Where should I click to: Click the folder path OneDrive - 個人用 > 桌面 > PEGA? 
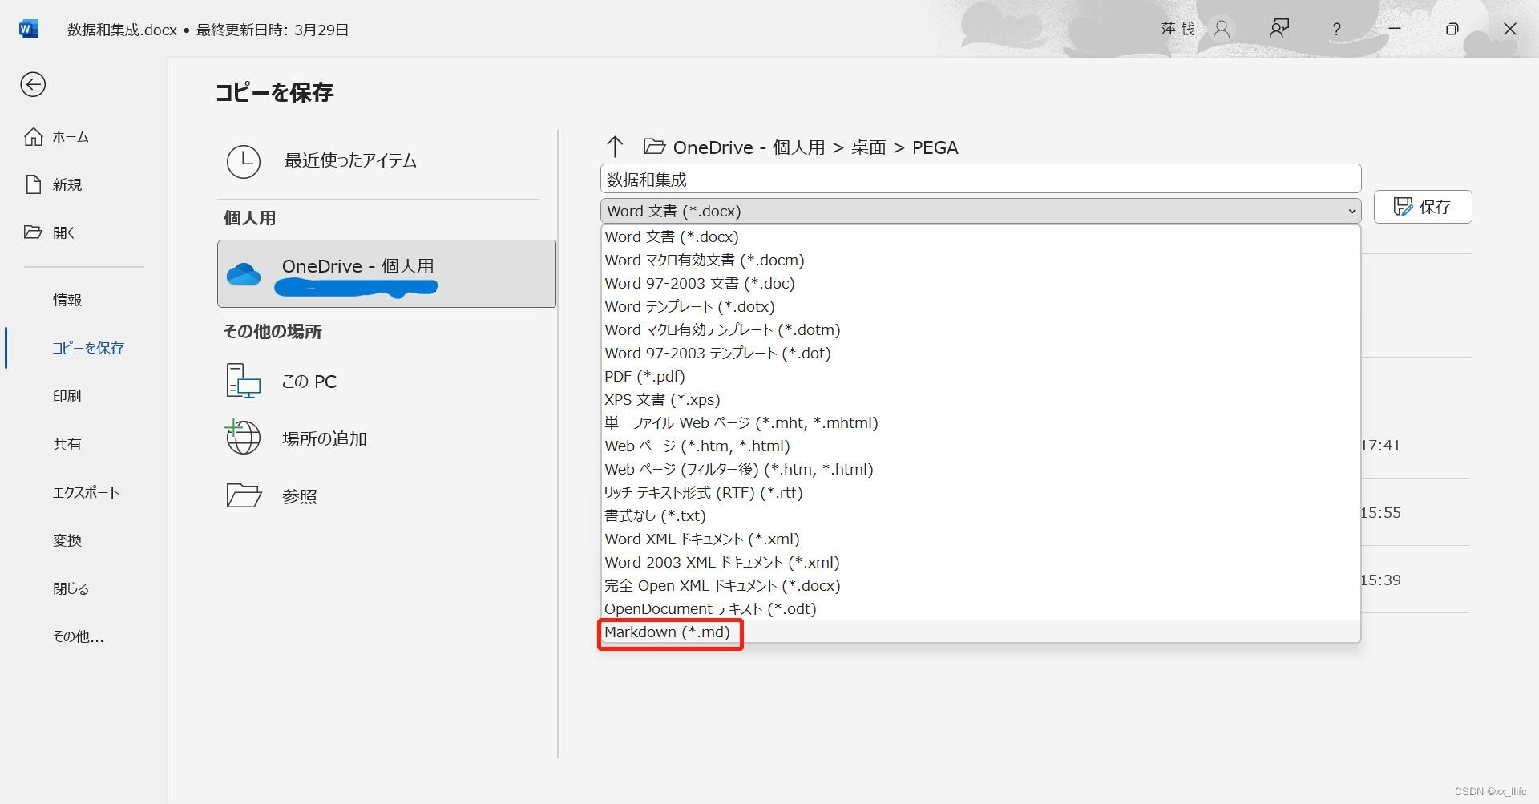pyautogui.click(x=815, y=147)
